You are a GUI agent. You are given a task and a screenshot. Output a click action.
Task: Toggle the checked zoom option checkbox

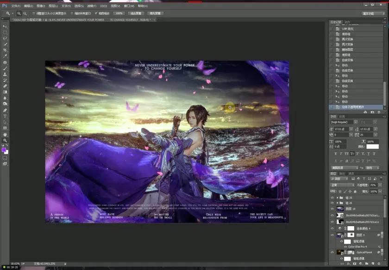(96, 13)
